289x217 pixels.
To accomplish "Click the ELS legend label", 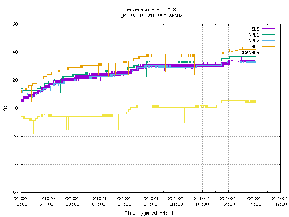I will point(255,29).
